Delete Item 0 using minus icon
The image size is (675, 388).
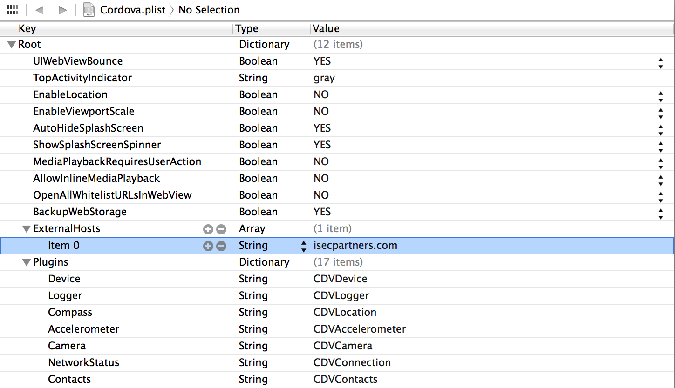click(x=221, y=246)
